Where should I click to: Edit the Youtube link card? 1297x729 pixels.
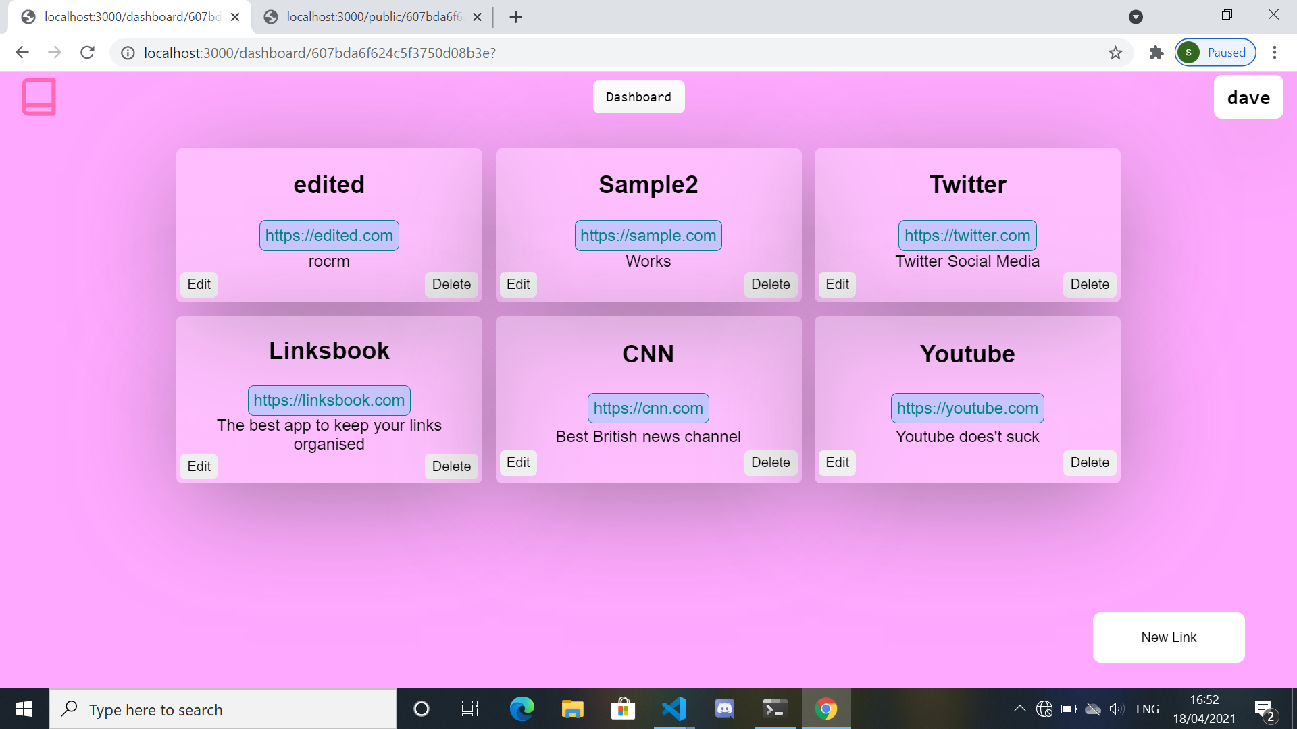(x=837, y=462)
